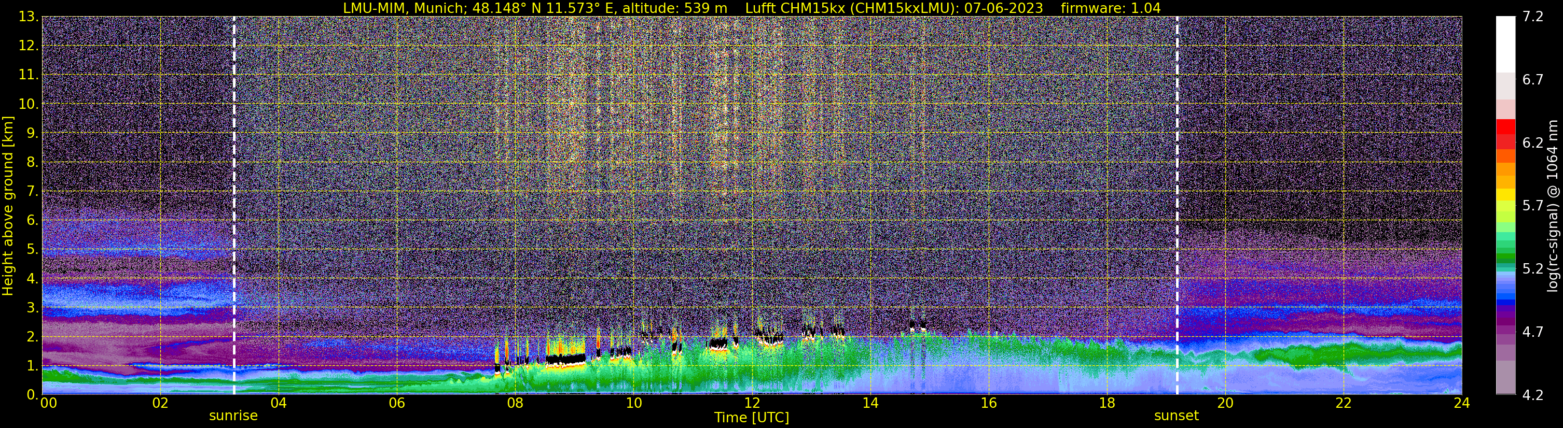Click the 13 km height tick label
1563x428 pixels.
29,17
